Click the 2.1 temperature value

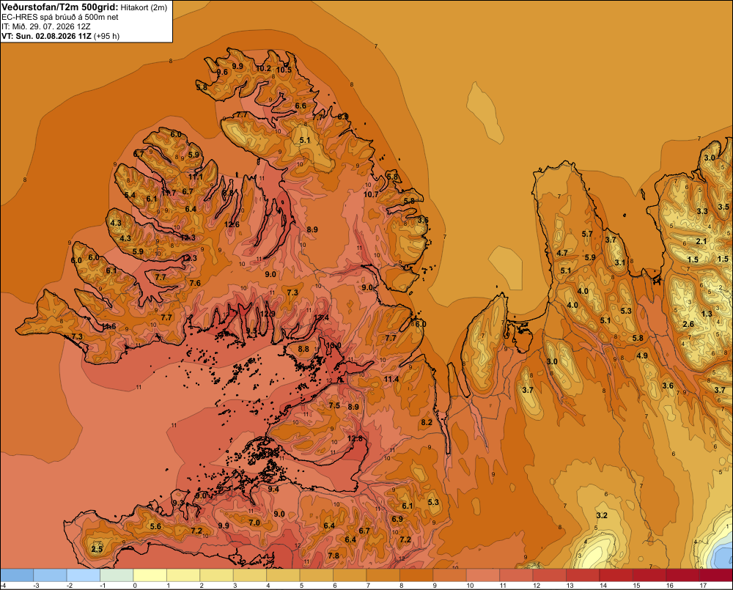(x=701, y=241)
